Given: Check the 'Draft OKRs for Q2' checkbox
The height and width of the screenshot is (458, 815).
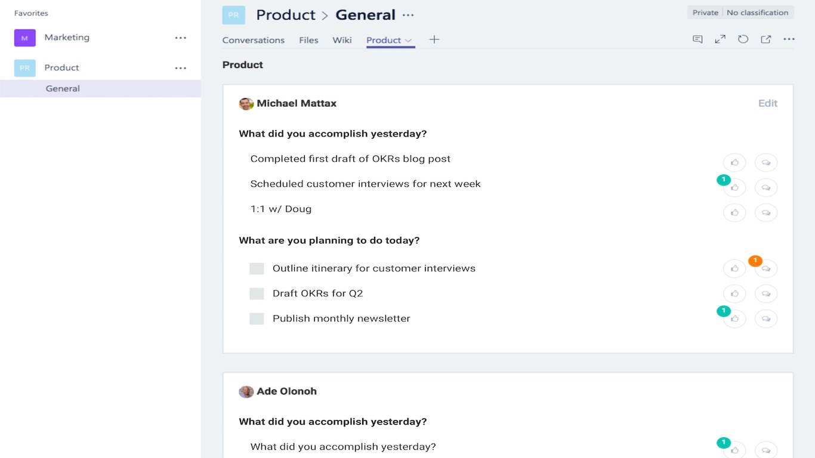Looking at the screenshot, I should [x=257, y=293].
